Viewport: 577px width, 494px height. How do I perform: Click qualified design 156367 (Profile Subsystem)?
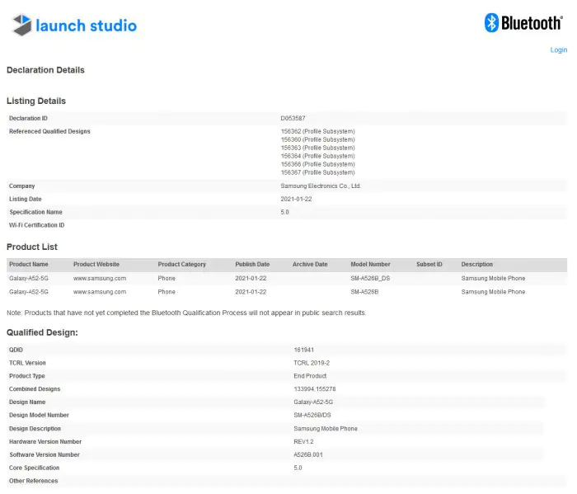coord(318,172)
